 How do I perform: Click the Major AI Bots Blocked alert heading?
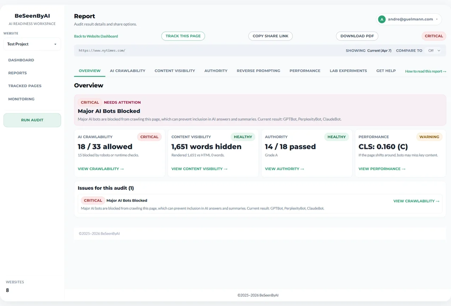click(109, 111)
